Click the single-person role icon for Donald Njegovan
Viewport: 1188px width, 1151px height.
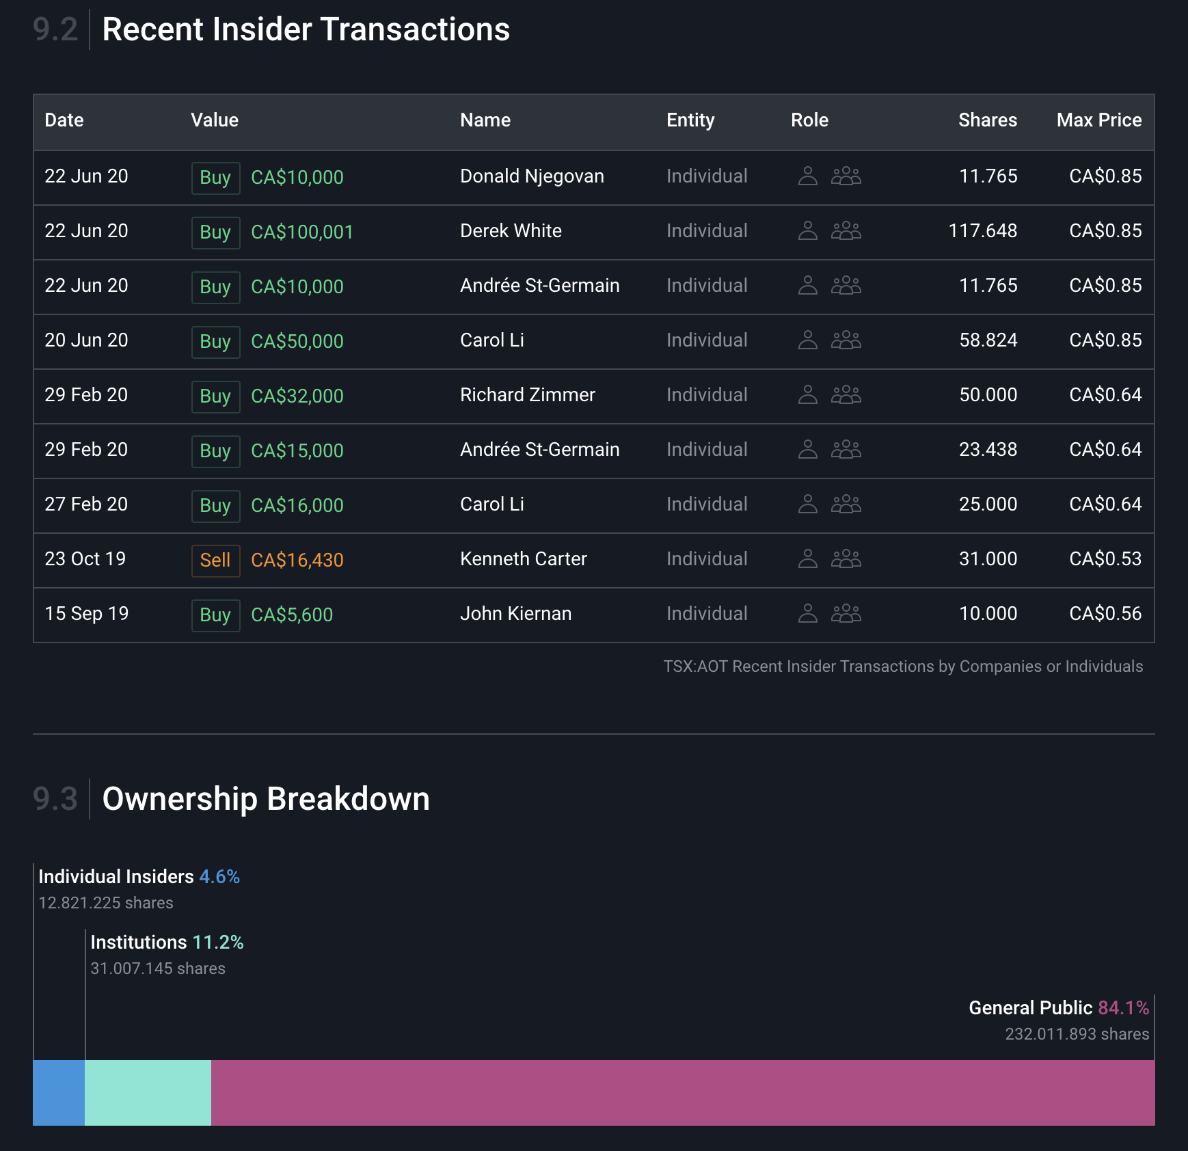(x=808, y=176)
